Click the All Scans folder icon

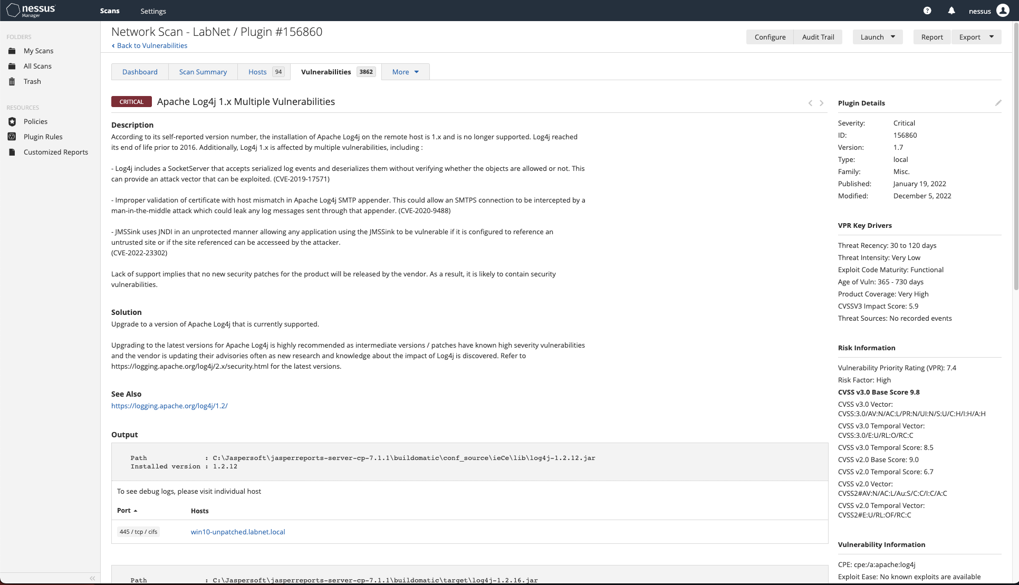(x=12, y=66)
